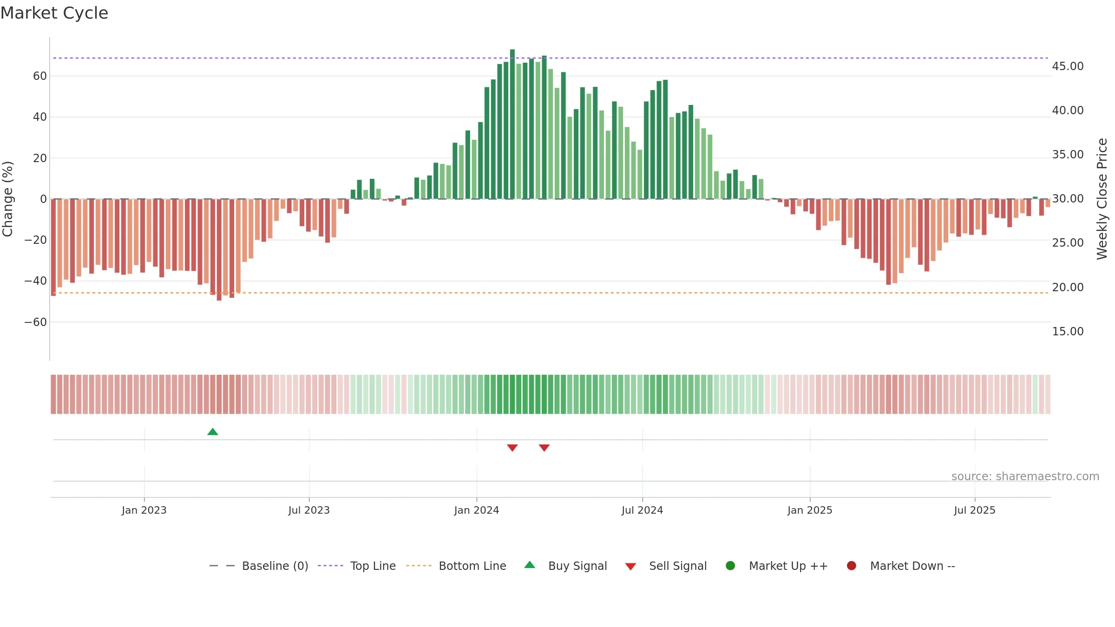Click the red triangle icon in the legend
1115x627 pixels.
630,567
